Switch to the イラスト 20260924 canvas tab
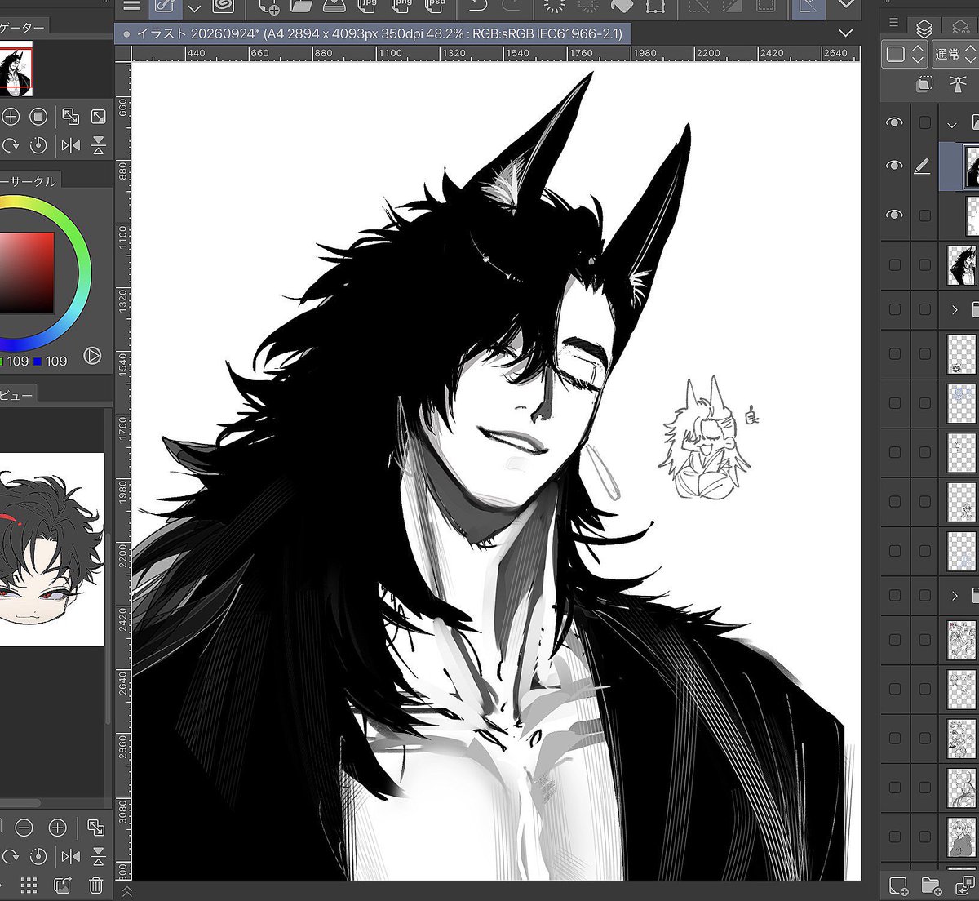This screenshot has width=979, height=901. pyautogui.click(x=374, y=34)
